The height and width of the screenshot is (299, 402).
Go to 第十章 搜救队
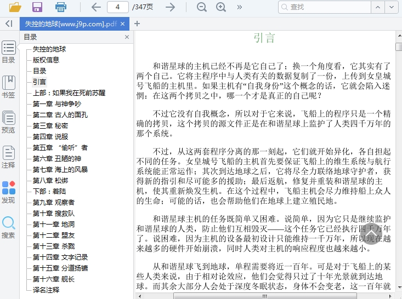(x=53, y=214)
